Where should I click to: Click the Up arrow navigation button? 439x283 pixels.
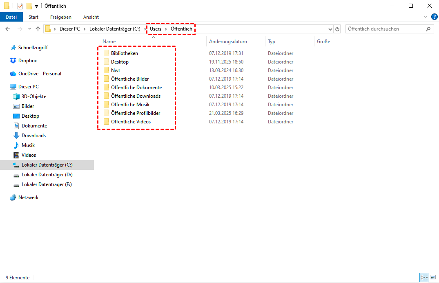tap(38, 29)
